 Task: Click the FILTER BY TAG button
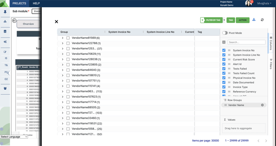pos(211,20)
